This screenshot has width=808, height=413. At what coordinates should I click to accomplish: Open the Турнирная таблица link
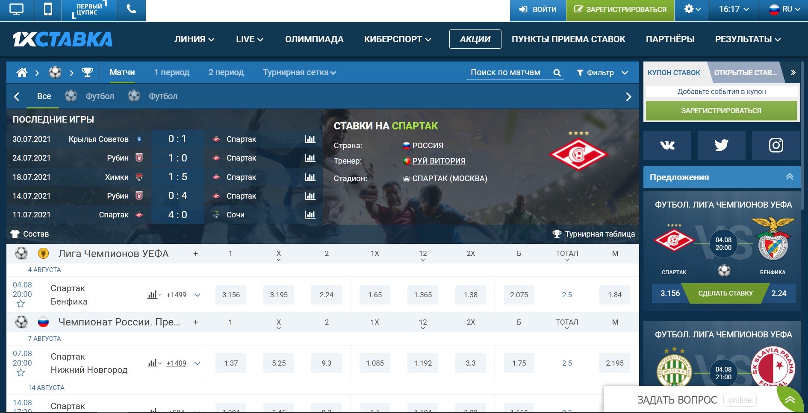pyautogui.click(x=593, y=234)
